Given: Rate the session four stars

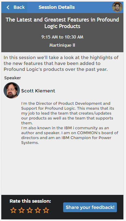Looking at the screenshot, I should tap(38, 210).
